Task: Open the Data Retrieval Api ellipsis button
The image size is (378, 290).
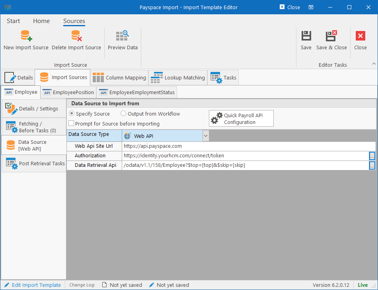Action: (x=372, y=165)
